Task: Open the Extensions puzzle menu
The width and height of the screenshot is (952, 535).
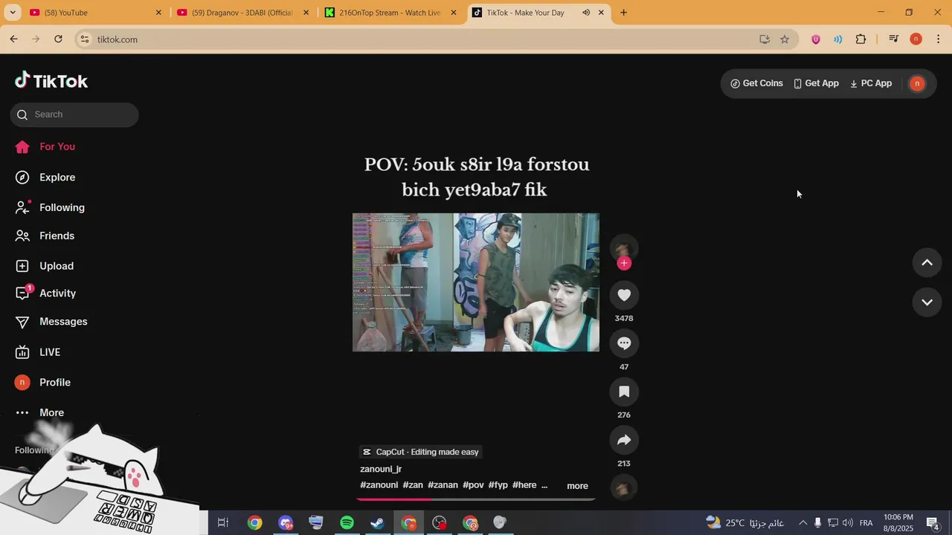Action: 861,39
